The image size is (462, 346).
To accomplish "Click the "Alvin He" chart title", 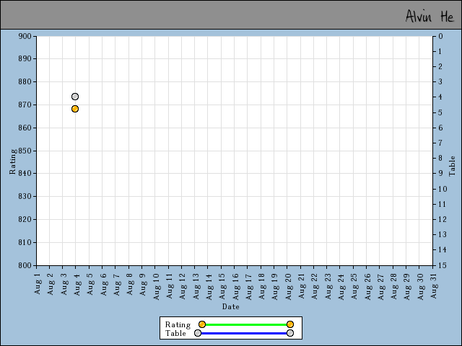I will [x=429, y=16].
